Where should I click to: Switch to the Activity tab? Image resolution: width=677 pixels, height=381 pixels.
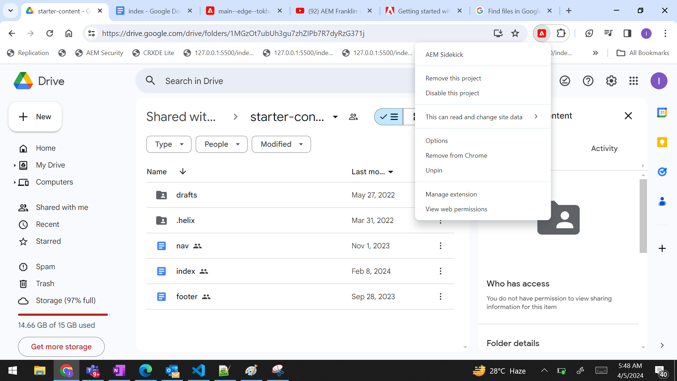point(604,149)
